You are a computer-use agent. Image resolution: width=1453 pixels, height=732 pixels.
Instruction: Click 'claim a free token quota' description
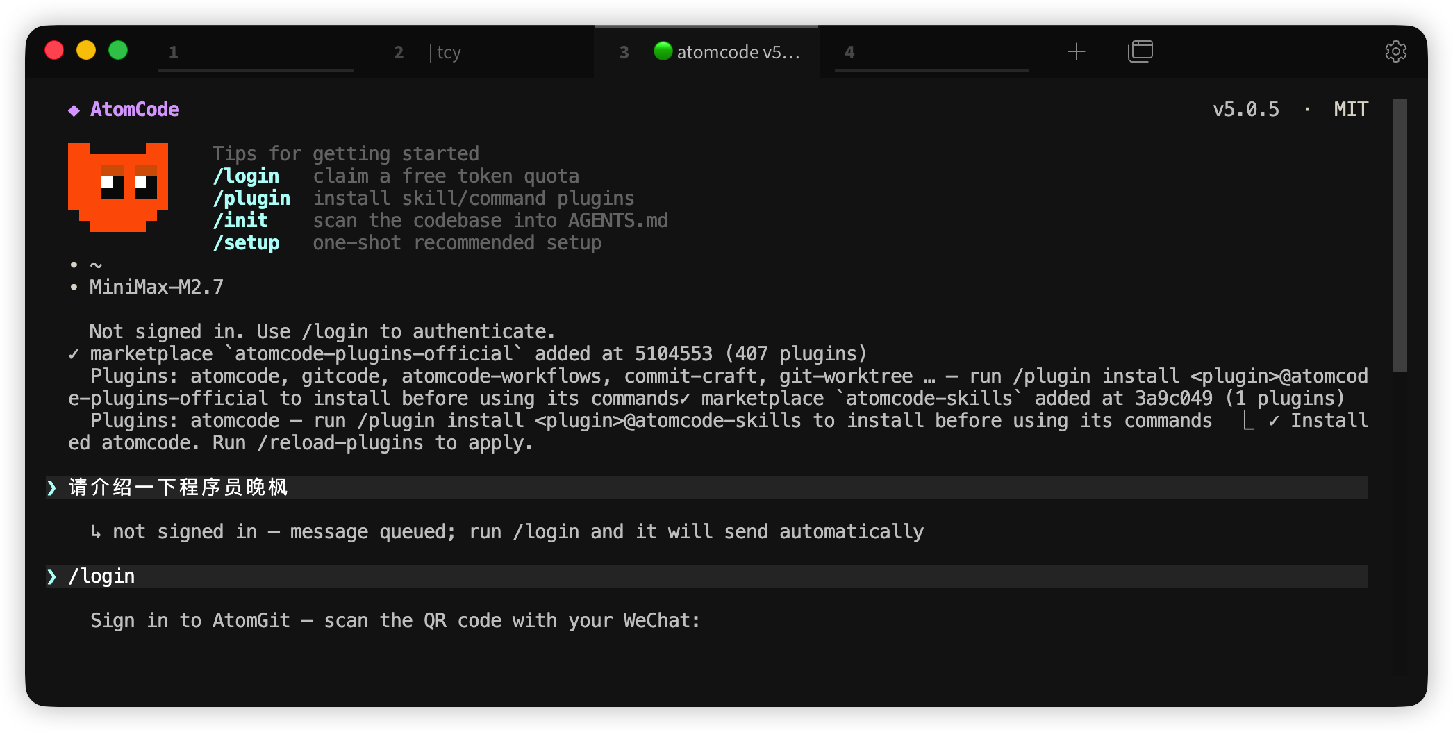446,176
